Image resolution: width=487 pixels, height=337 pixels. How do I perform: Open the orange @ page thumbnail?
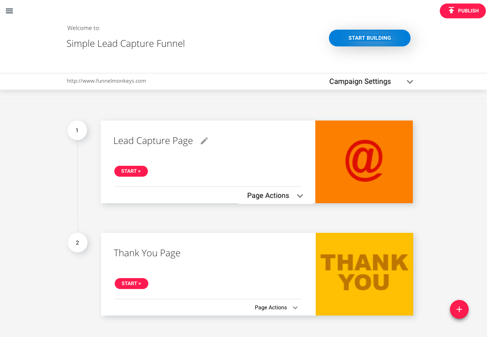point(364,162)
